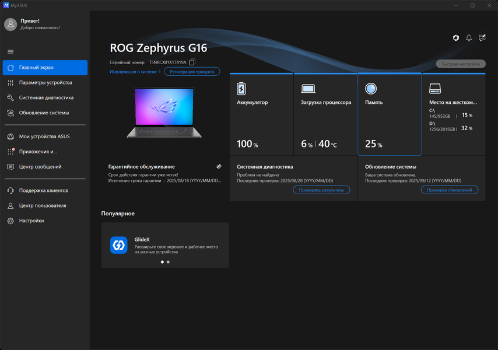The height and width of the screenshot is (350, 498).
Task: Click the laptop icon on Загрузка процессора card
Action: [308, 89]
